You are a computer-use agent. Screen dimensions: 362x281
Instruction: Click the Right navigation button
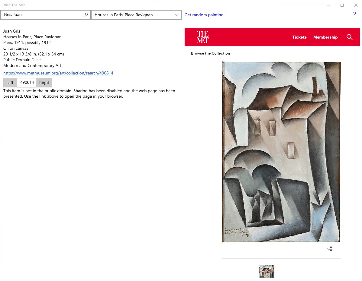(x=44, y=83)
